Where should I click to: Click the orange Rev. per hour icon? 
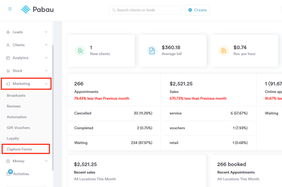pos(224,51)
